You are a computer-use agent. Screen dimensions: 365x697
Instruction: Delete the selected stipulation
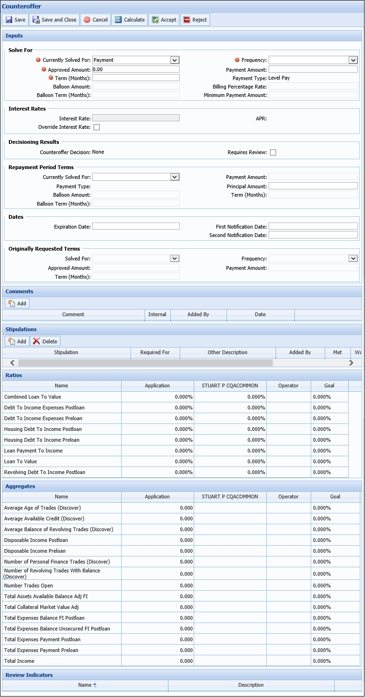click(x=45, y=341)
